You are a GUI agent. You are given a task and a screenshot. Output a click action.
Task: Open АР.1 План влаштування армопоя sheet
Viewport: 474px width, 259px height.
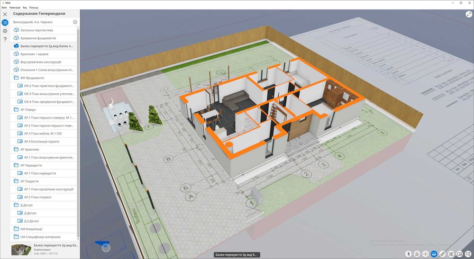pyautogui.click(x=45, y=157)
